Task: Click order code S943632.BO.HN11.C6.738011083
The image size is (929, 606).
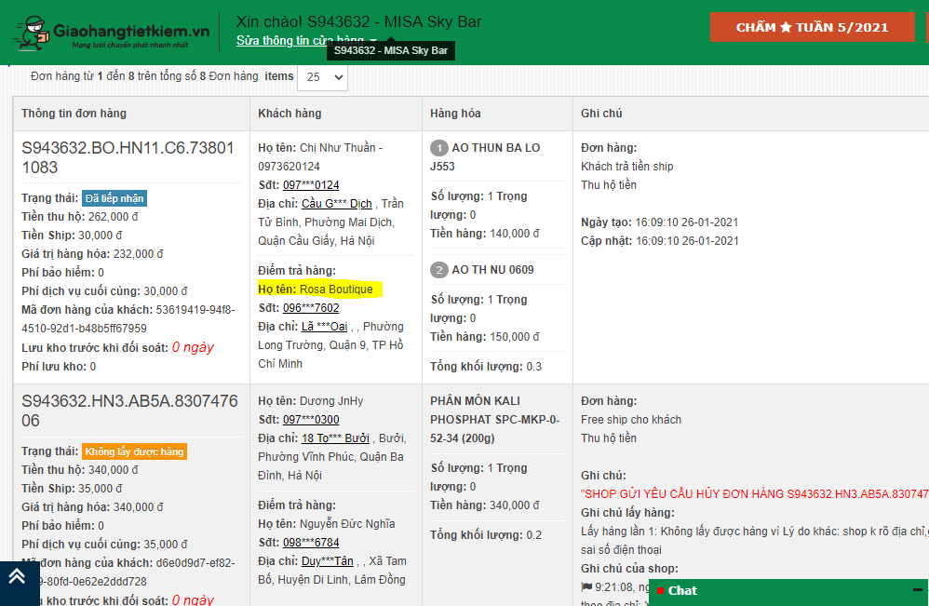Action: tap(128, 157)
